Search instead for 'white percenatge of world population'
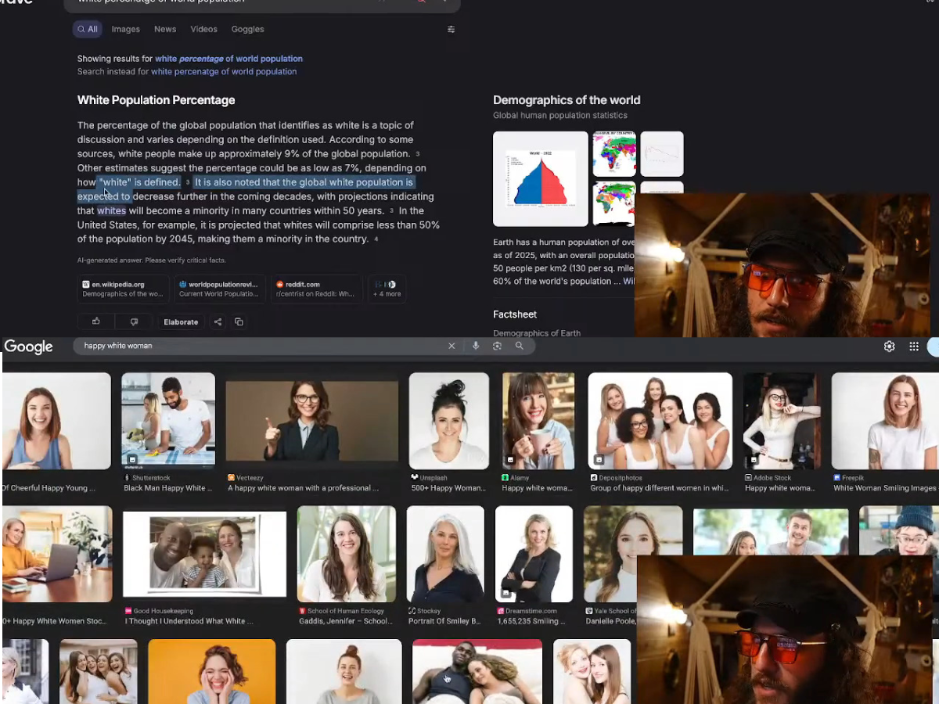939x704 pixels. [224, 71]
